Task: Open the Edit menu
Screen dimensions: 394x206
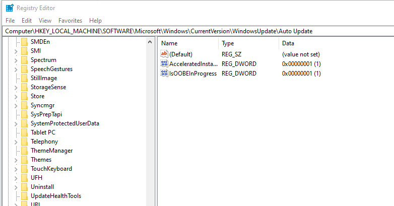Action: pyautogui.click(x=27, y=21)
